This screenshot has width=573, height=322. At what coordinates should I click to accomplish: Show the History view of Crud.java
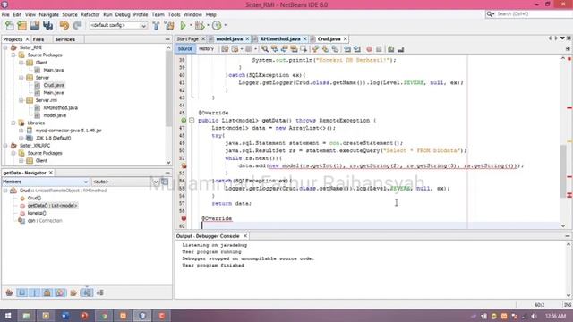pyautogui.click(x=206, y=49)
